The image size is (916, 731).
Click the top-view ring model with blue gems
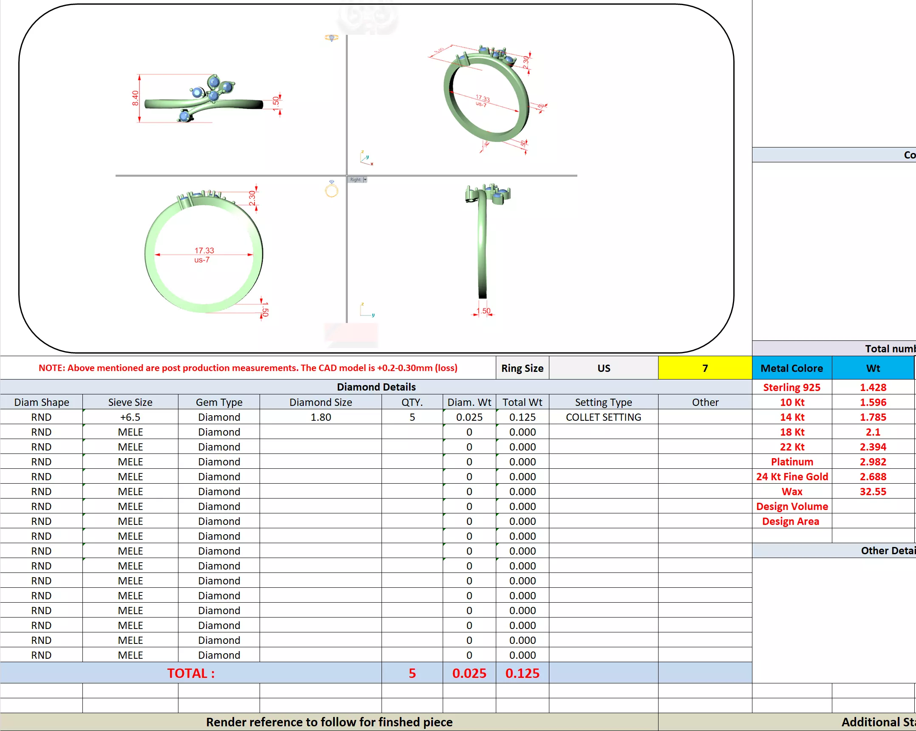coord(203,100)
